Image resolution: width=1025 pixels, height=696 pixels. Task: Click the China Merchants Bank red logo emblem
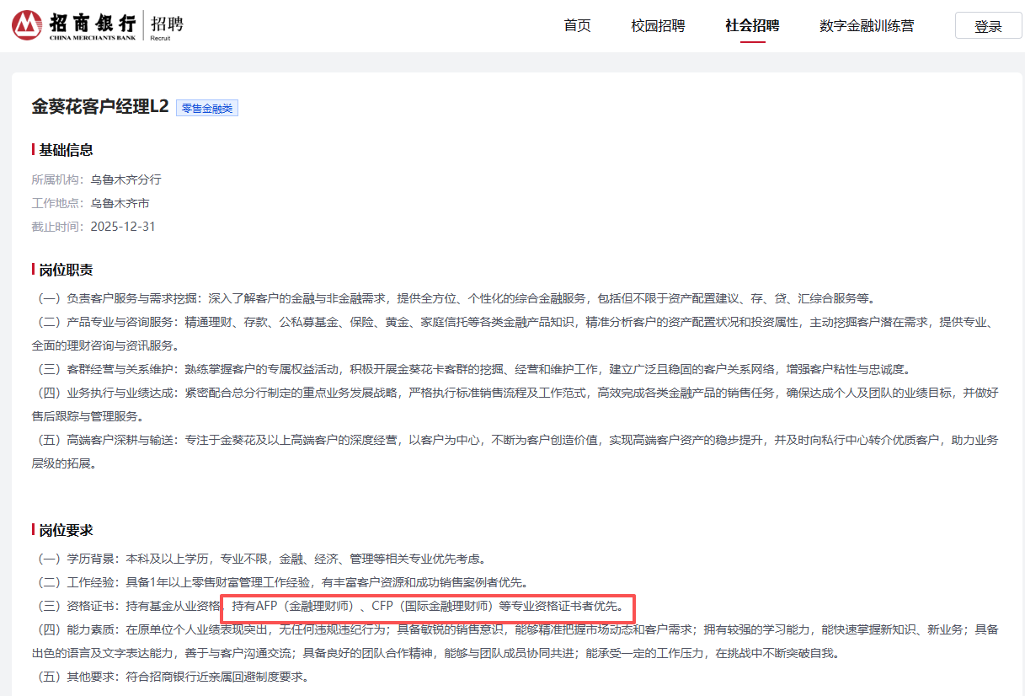27,25
